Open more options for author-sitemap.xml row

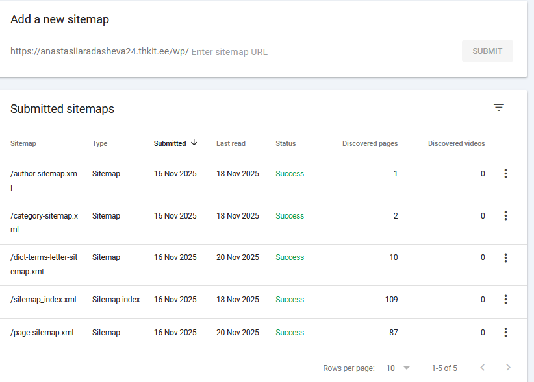pos(505,174)
